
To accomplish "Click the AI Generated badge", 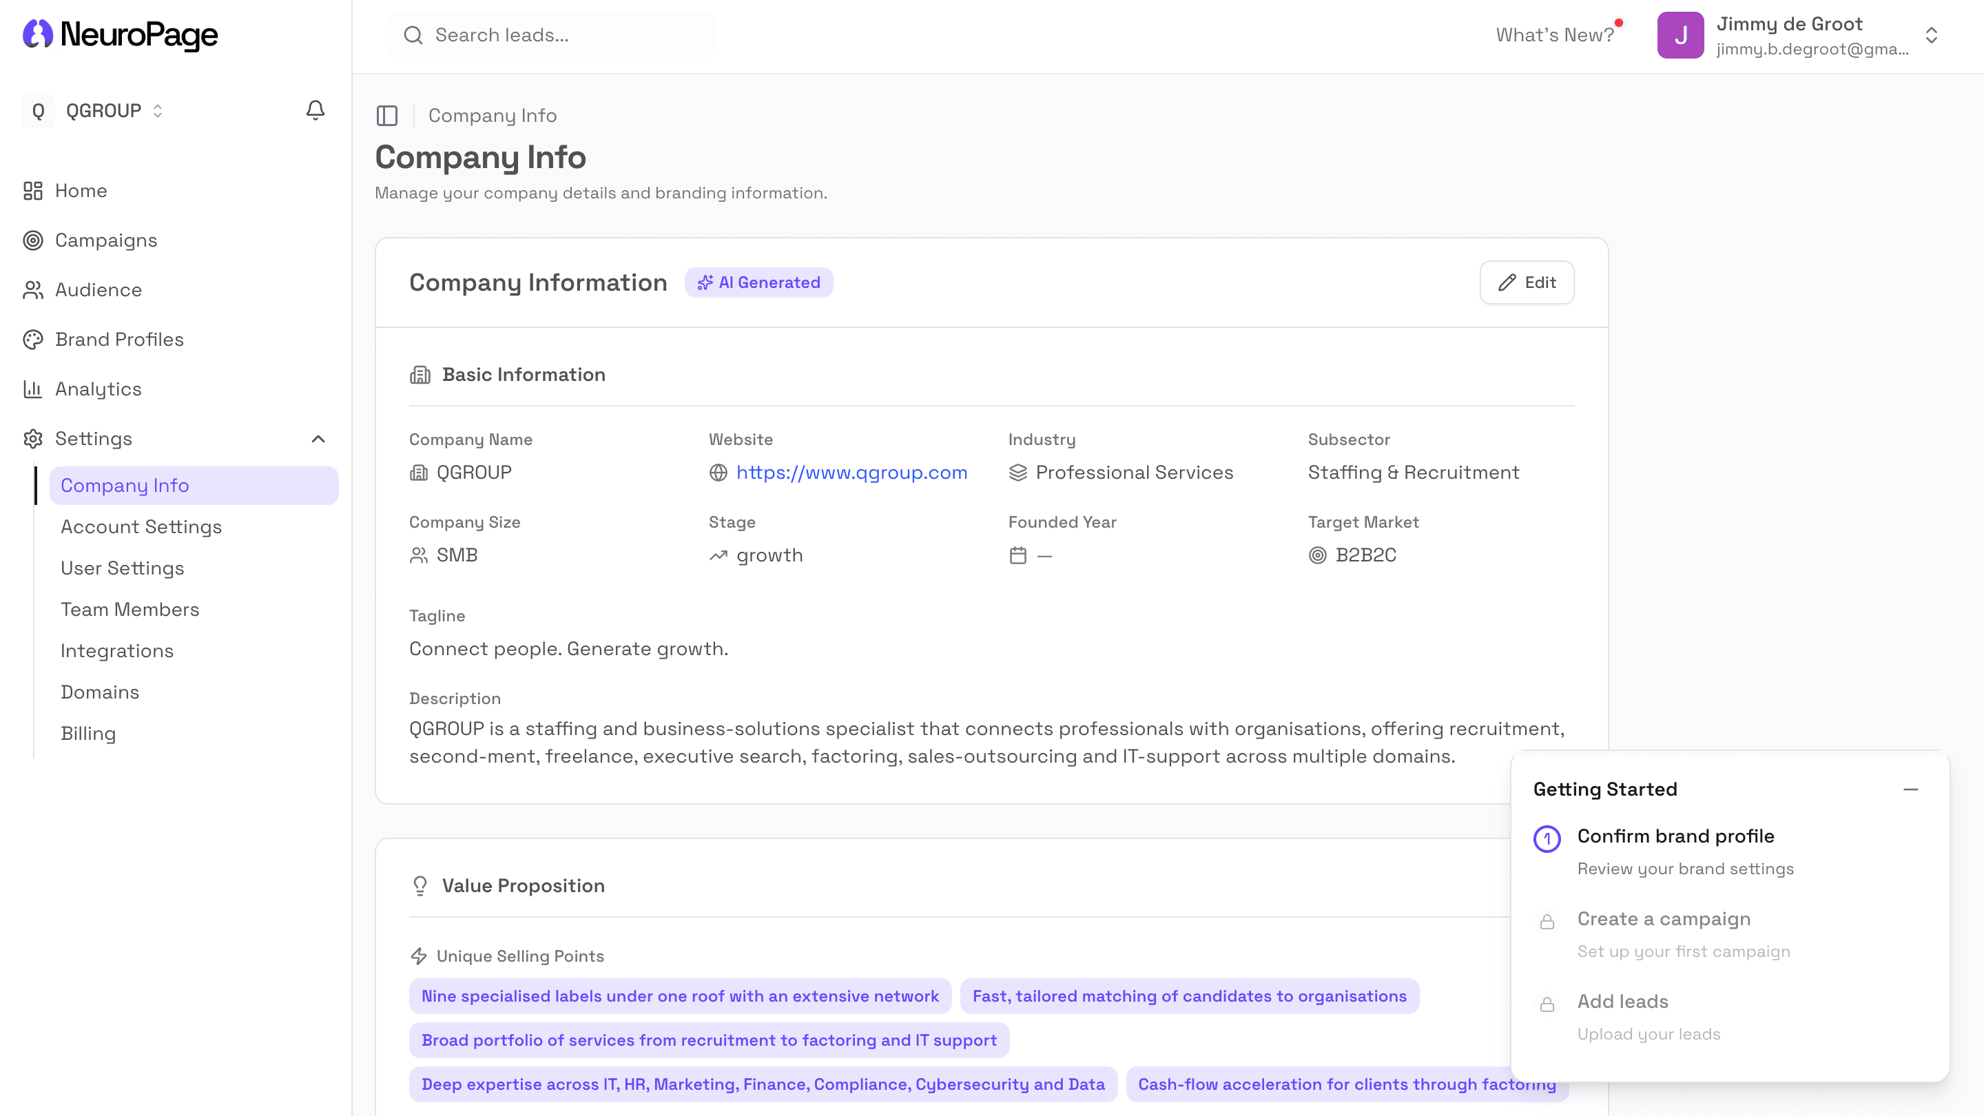I will coord(758,282).
